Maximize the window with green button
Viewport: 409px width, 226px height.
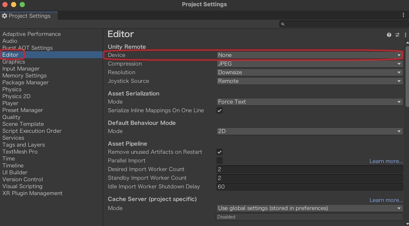click(22, 4)
